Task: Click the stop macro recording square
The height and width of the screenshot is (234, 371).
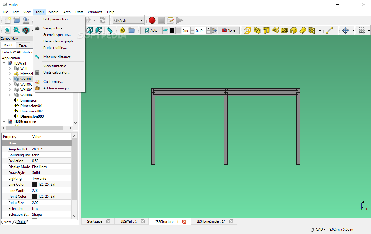Action: [161, 20]
